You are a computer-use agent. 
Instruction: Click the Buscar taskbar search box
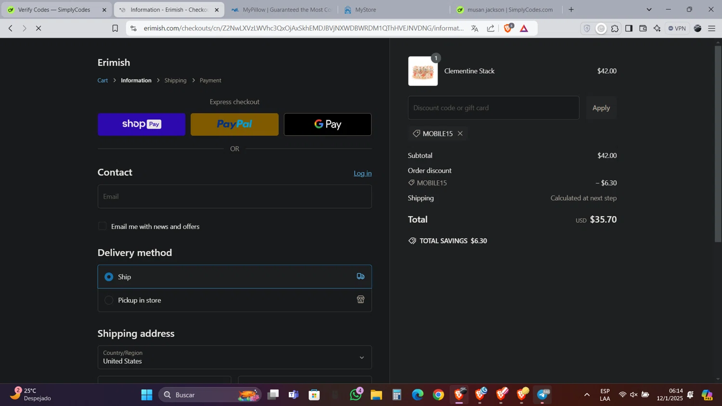pyautogui.click(x=210, y=395)
